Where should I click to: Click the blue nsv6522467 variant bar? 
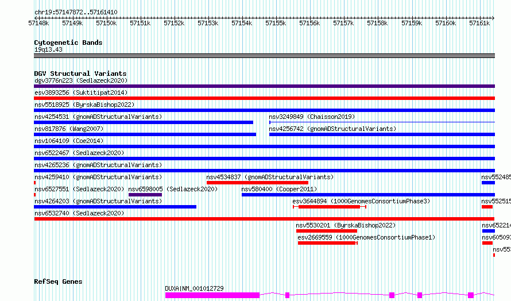point(264,159)
